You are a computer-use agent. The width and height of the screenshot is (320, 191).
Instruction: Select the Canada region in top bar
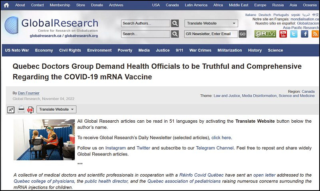point(172,5)
